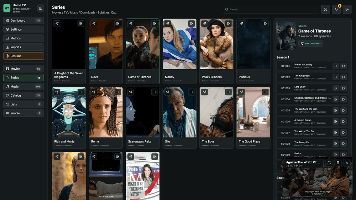The width and height of the screenshot is (356, 200).
Task: Select the President Meyer poster card
Action: [x=143, y=176]
